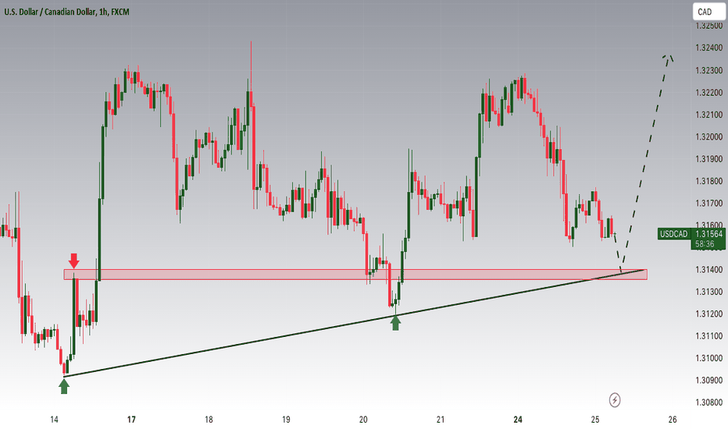Click date 14 on the time axis
728x429 pixels.
coord(54,420)
